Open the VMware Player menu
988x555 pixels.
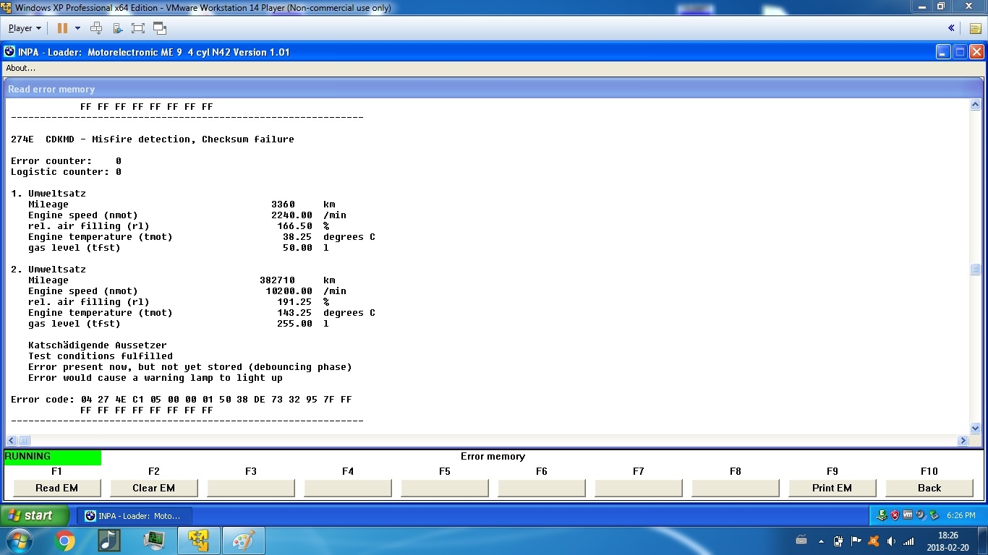coord(25,28)
